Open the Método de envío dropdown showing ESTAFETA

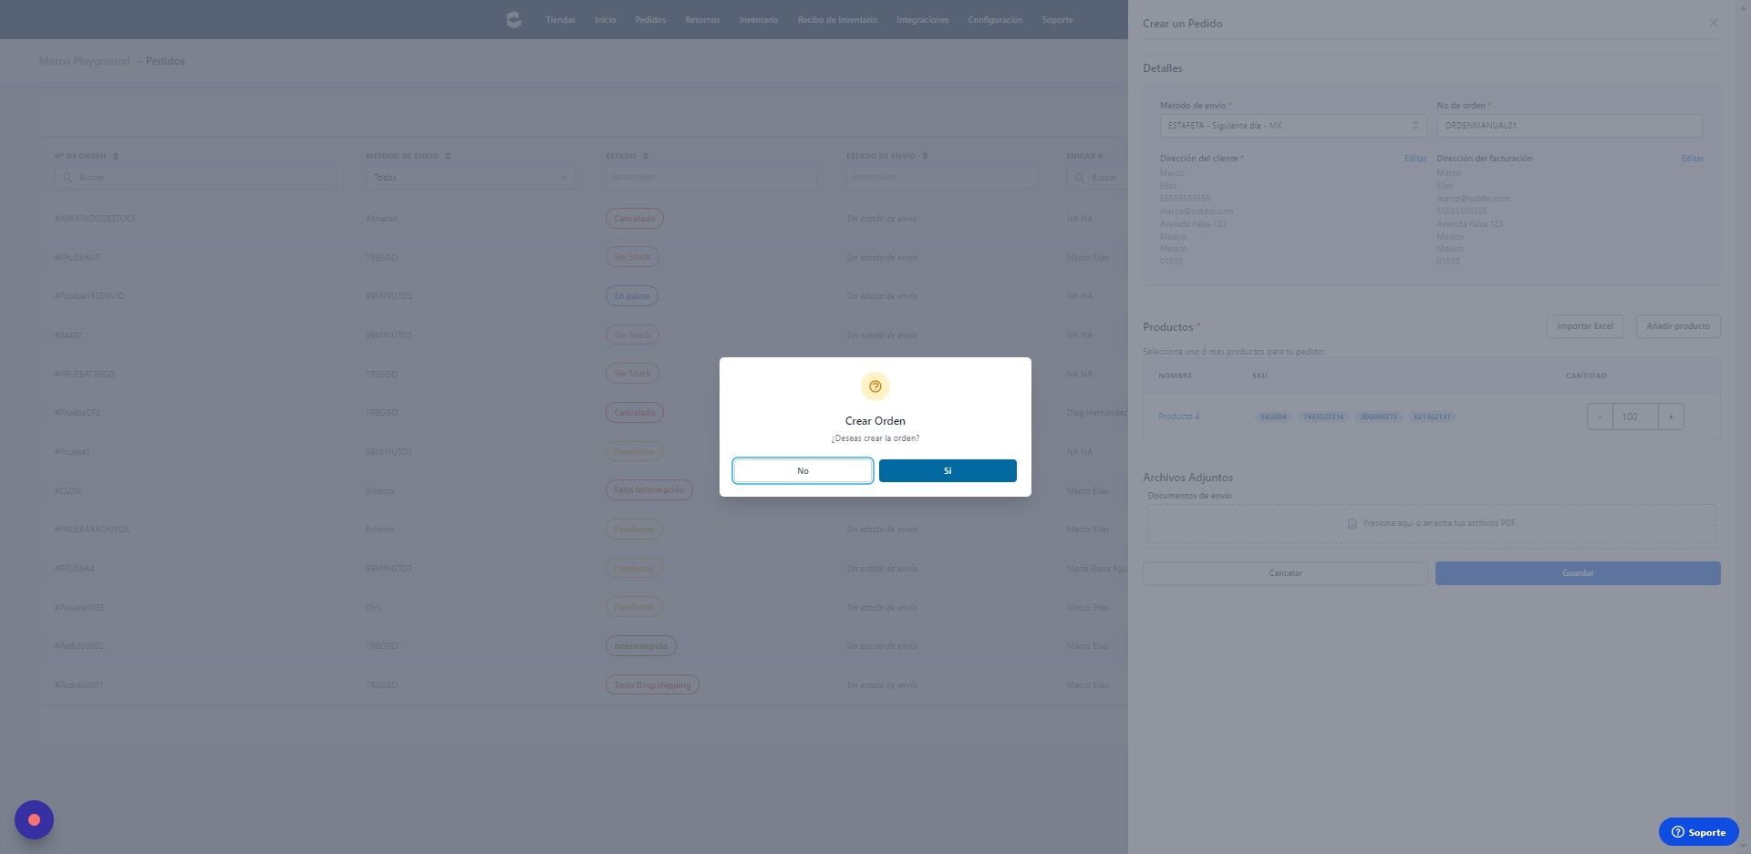tap(1291, 125)
